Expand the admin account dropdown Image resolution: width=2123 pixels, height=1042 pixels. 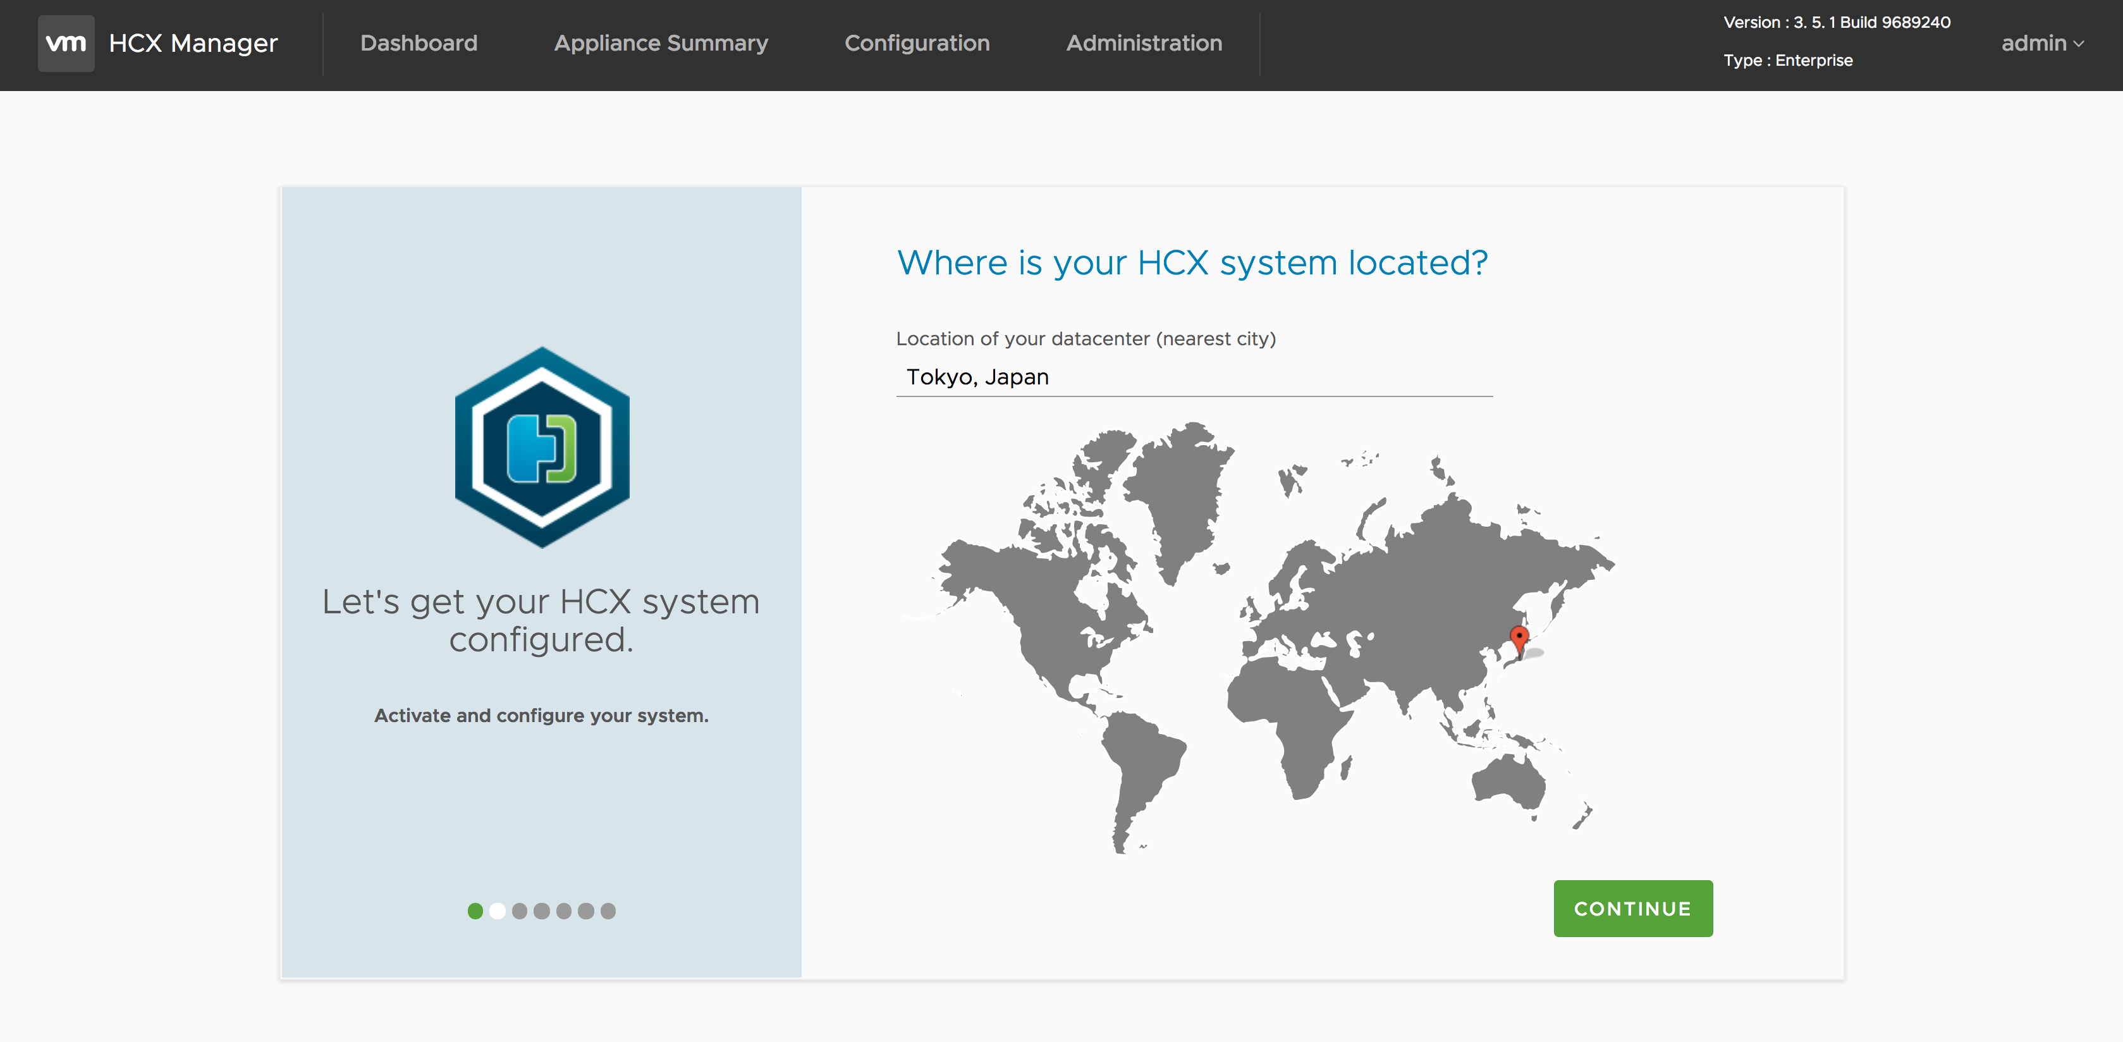point(2041,43)
